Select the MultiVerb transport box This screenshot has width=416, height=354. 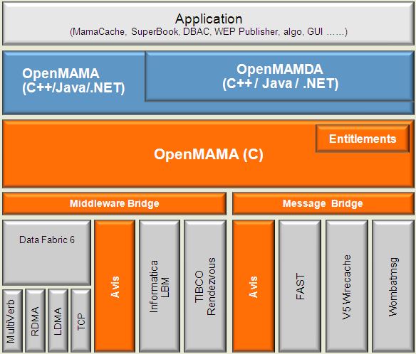point(12,321)
